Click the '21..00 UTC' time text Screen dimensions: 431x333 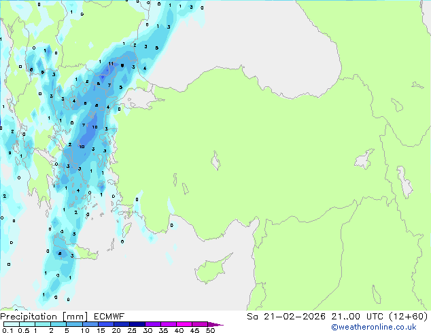pos(357,317)
